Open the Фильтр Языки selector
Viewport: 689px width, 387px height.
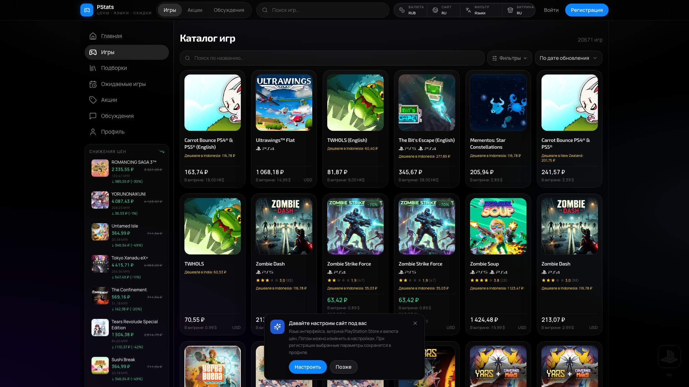click(x=481, y=10)
